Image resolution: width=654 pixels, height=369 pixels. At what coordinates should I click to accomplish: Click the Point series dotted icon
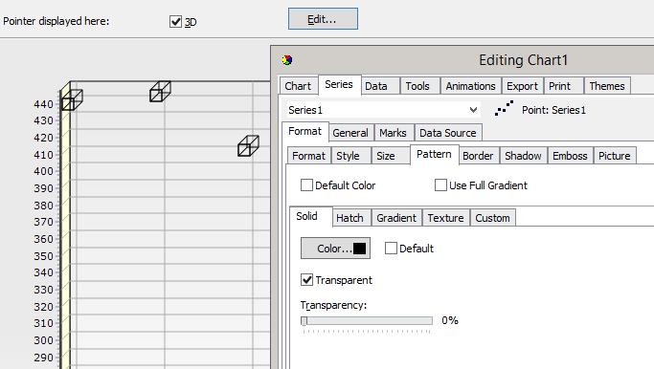pyautogui.click(x=504, y=108)
